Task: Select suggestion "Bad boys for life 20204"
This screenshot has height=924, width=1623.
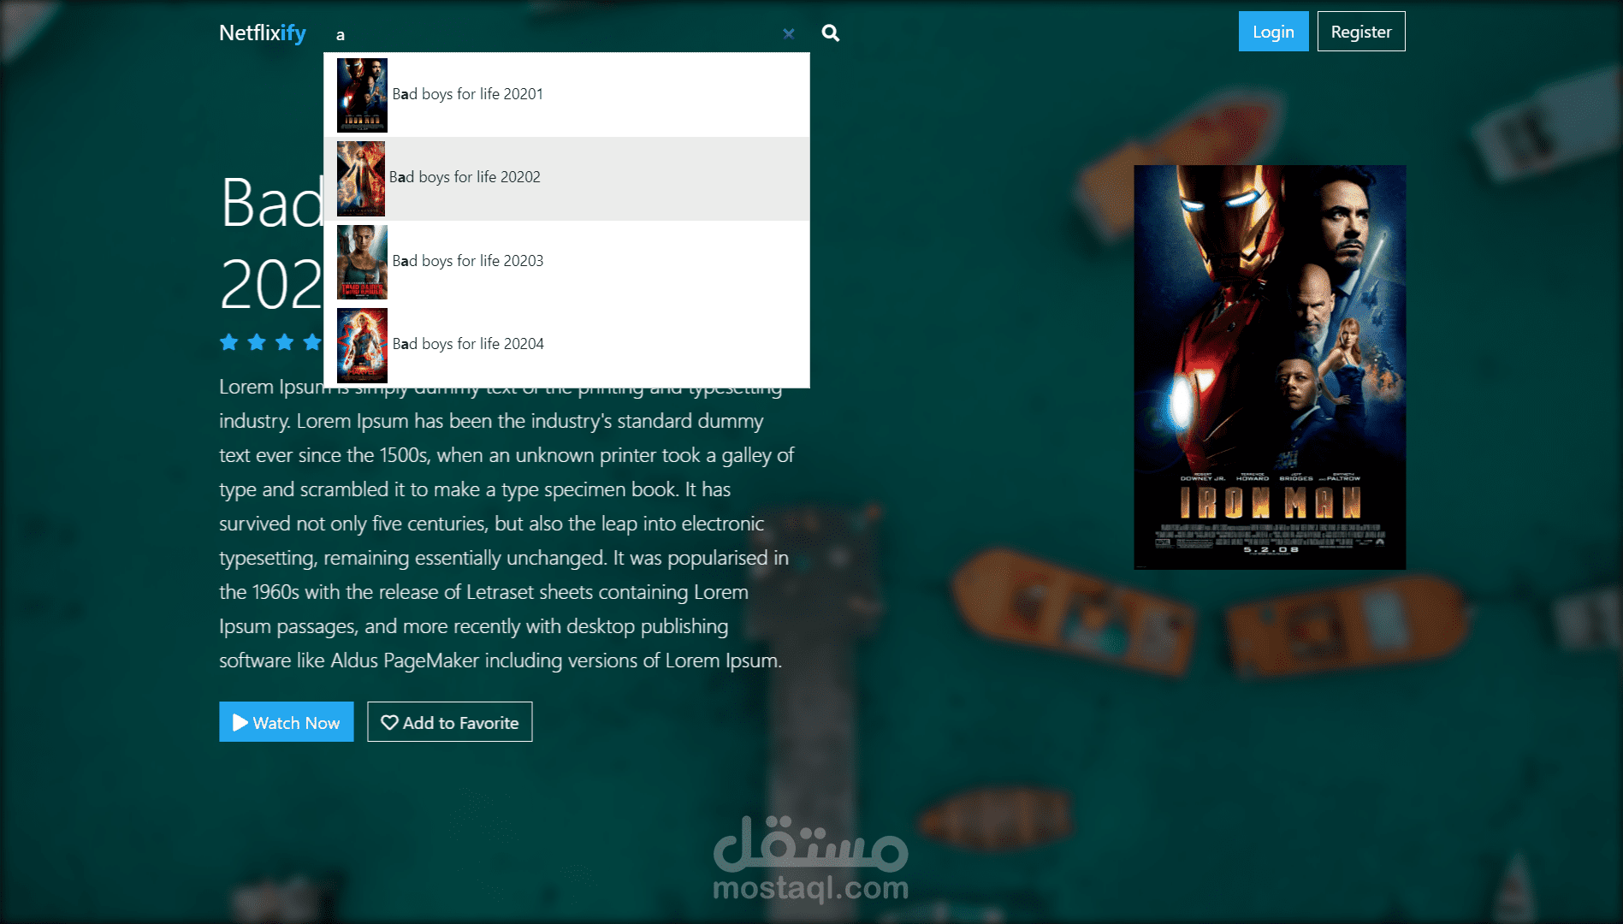Action: 566,345
